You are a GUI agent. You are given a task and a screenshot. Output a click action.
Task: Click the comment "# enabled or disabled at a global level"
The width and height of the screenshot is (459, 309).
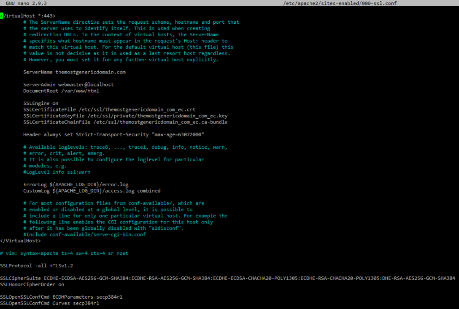point(108,210)
